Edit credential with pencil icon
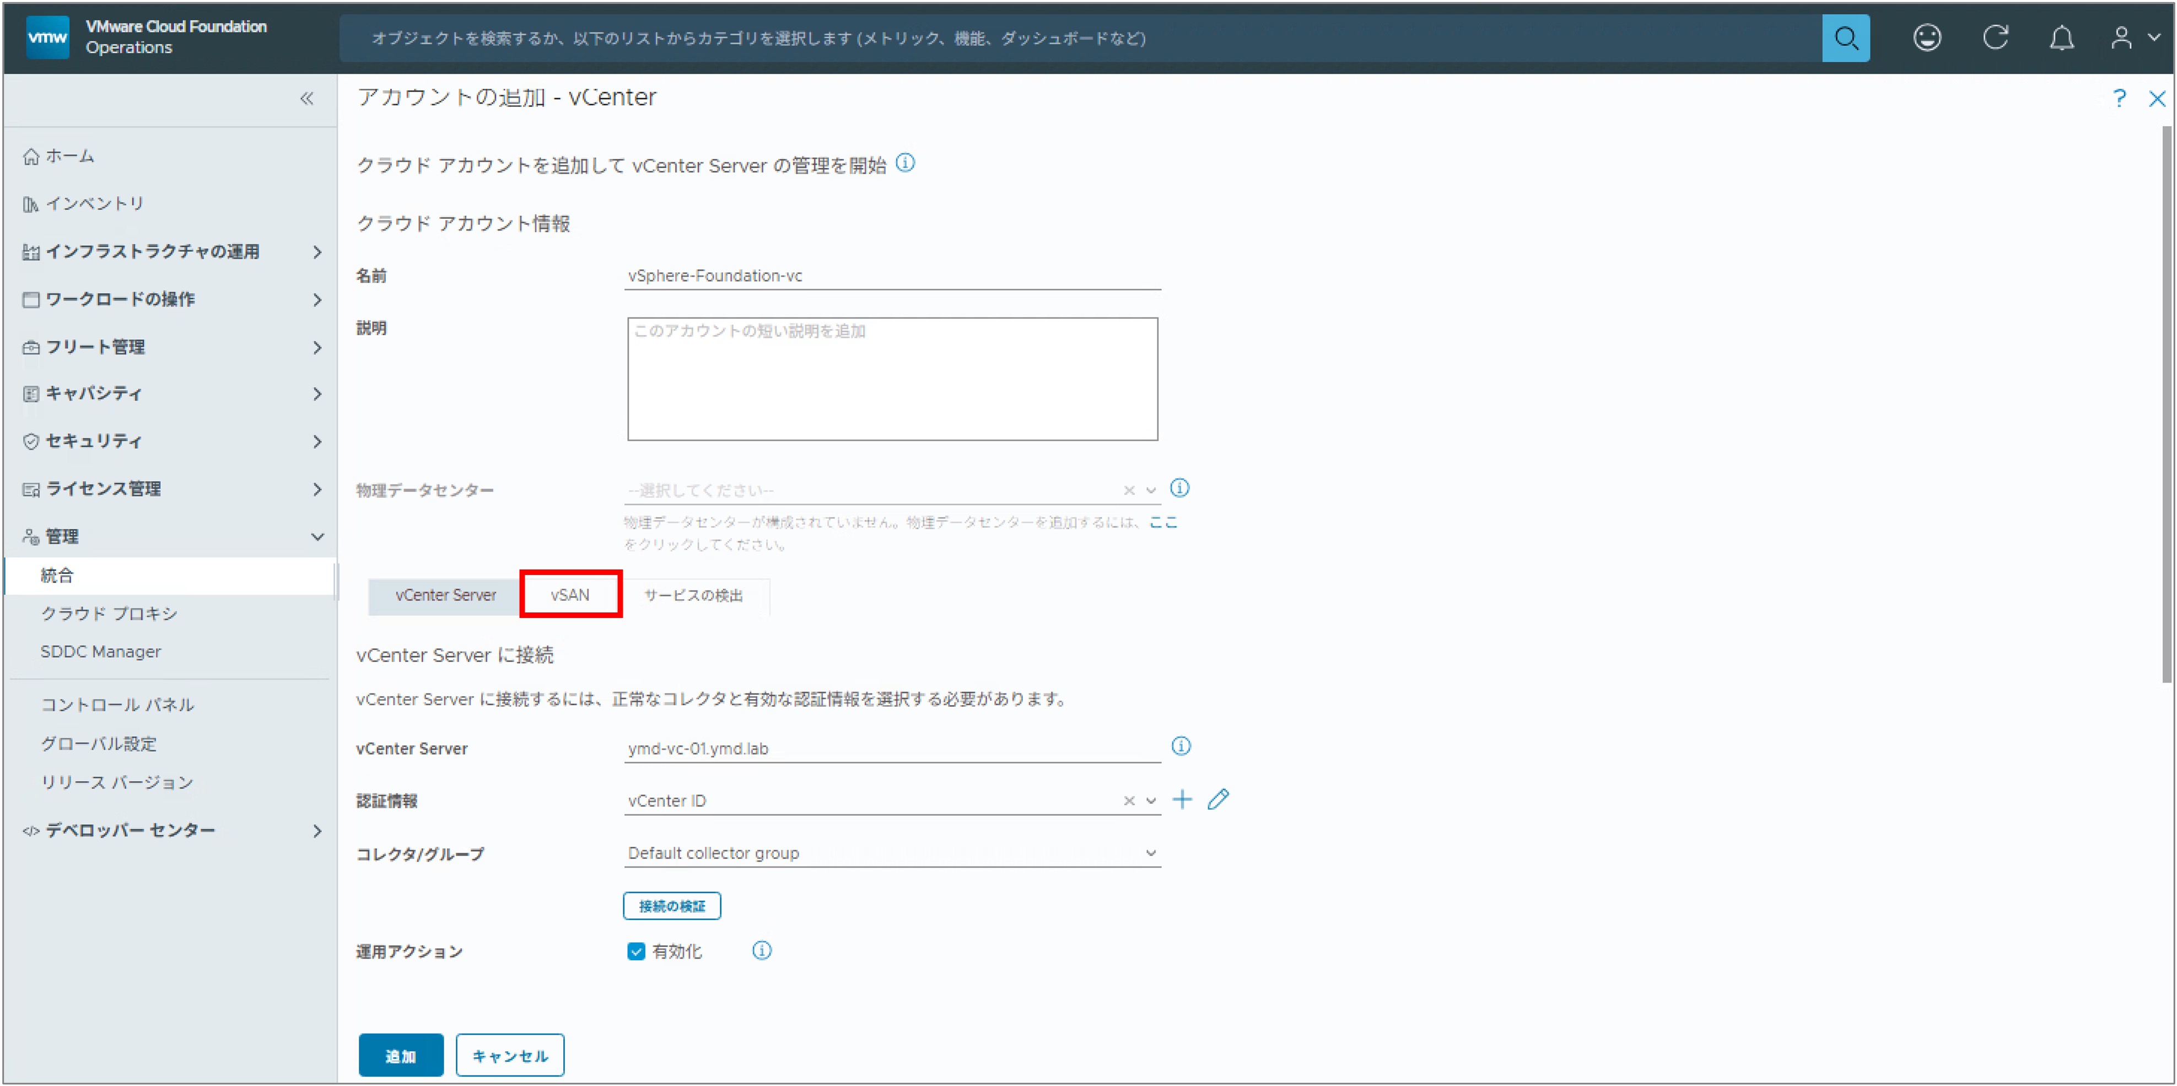The height and width of the screenshot is (1086, 2177). [x=1218, y=799]
